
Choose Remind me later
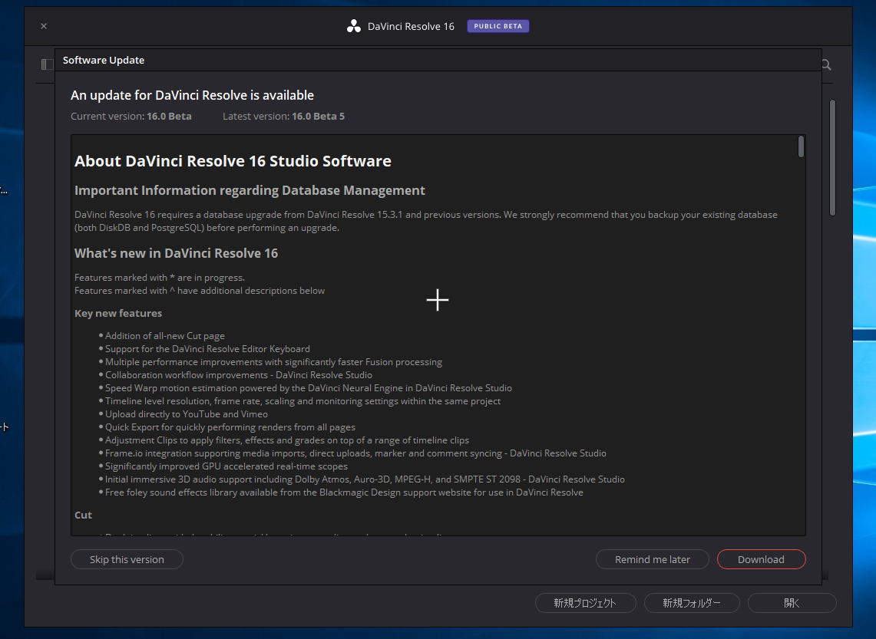pyautogui.click(x=652, y=559)
